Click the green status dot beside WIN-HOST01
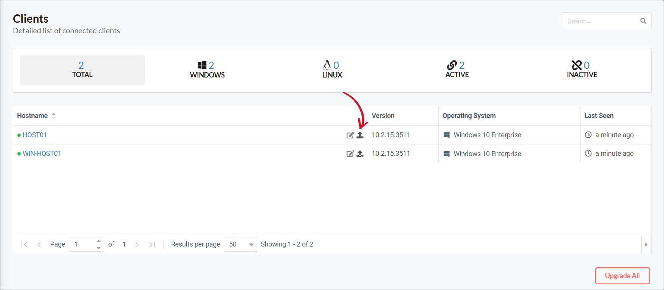664x290 pixels. coord(19,154)
